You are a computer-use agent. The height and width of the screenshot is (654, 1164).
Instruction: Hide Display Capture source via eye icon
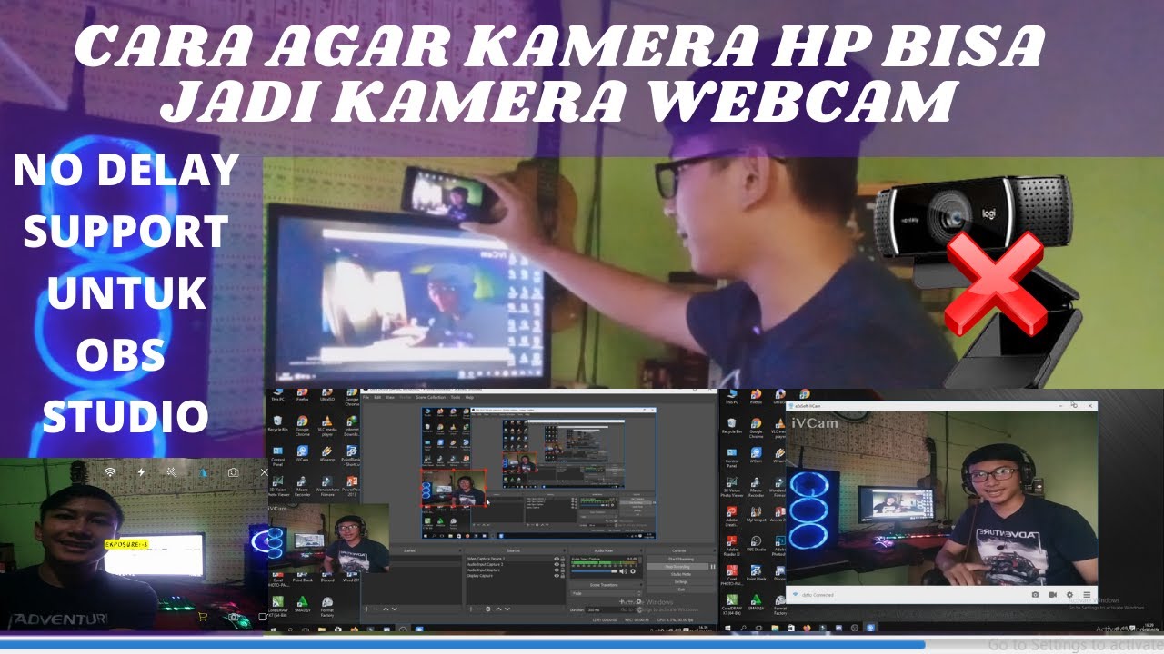(557, 576)
